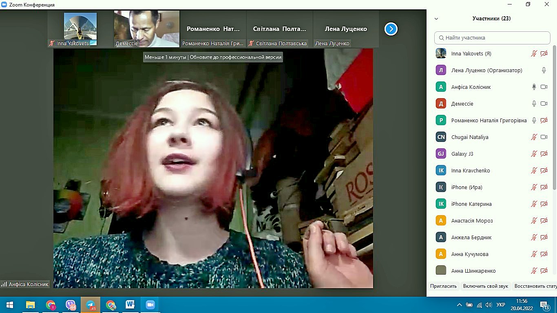The height and width of the screenshot is (313, 557).
Task: Click Inna Yakovets' camera-off icon in participants list
Action: coord(544,53)
